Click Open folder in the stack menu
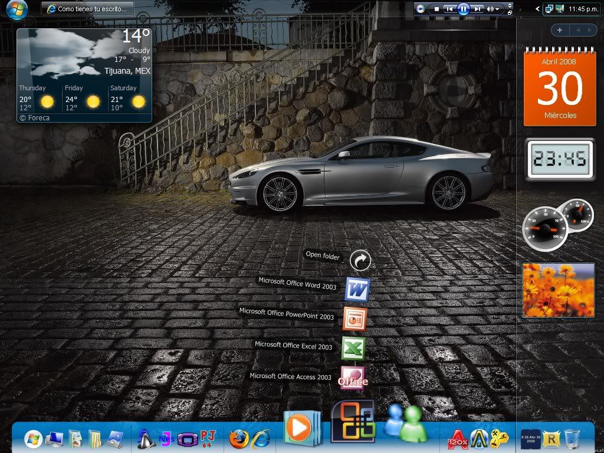This screenshot has width=604, height=453. coord(323,256)
